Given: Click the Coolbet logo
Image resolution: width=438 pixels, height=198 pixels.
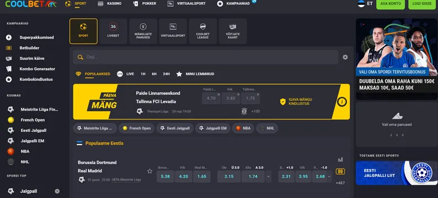Looking at the screenshot, I should pos(31,4).
